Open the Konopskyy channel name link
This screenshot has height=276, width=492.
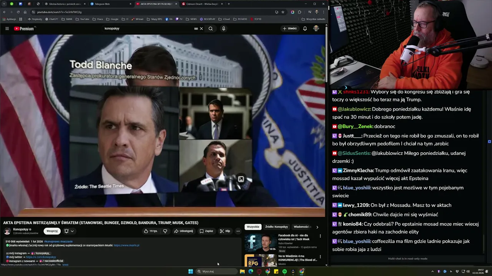tap(21, 229)
